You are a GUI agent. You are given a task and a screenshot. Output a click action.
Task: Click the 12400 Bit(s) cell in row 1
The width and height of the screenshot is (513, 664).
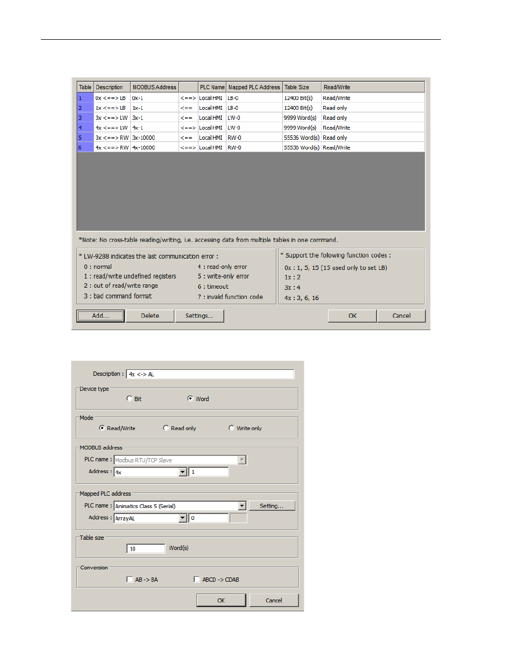pyautogui.click(x=302, y=98)
